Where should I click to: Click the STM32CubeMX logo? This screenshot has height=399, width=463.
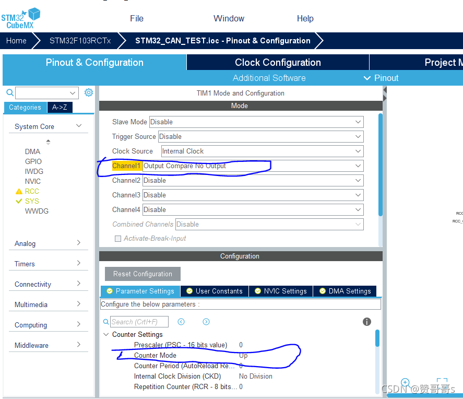coord(21,18)
